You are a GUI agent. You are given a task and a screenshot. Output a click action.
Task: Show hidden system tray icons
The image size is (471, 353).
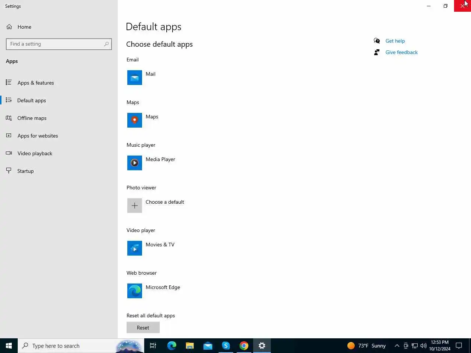pyautogui.click(x=397, y=346)
